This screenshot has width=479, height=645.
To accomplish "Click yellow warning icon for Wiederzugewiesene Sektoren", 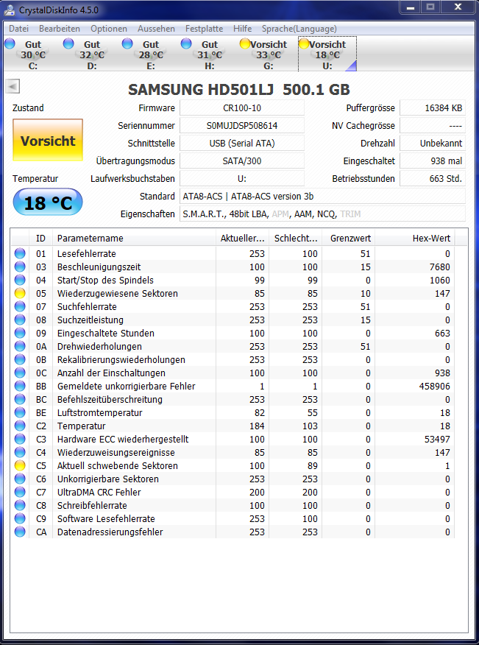I will click(x=20, y=293).
